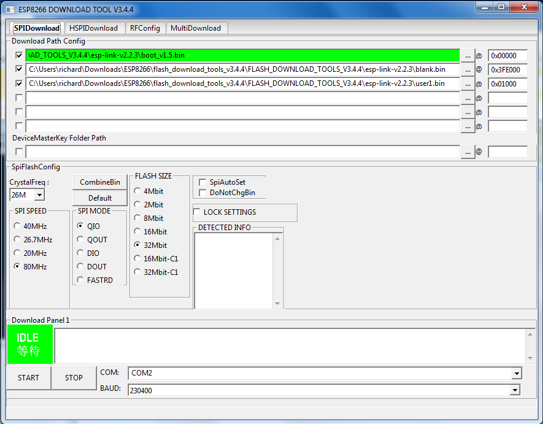Screen dimensions: 543x424
Task: Enable the DoNotChgBin checkbox
Action: (x=202, y=193)
